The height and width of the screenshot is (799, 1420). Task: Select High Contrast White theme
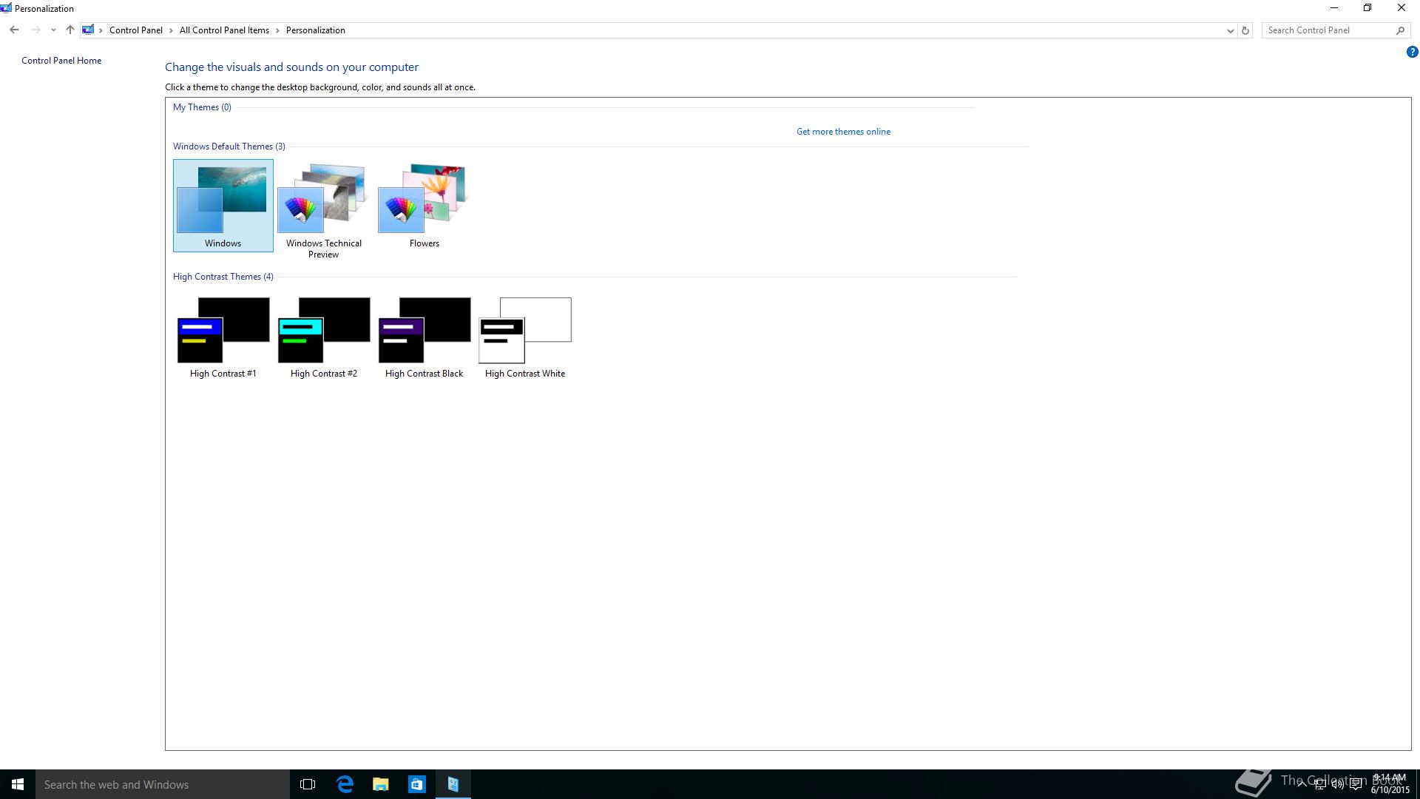pos(525,337)
